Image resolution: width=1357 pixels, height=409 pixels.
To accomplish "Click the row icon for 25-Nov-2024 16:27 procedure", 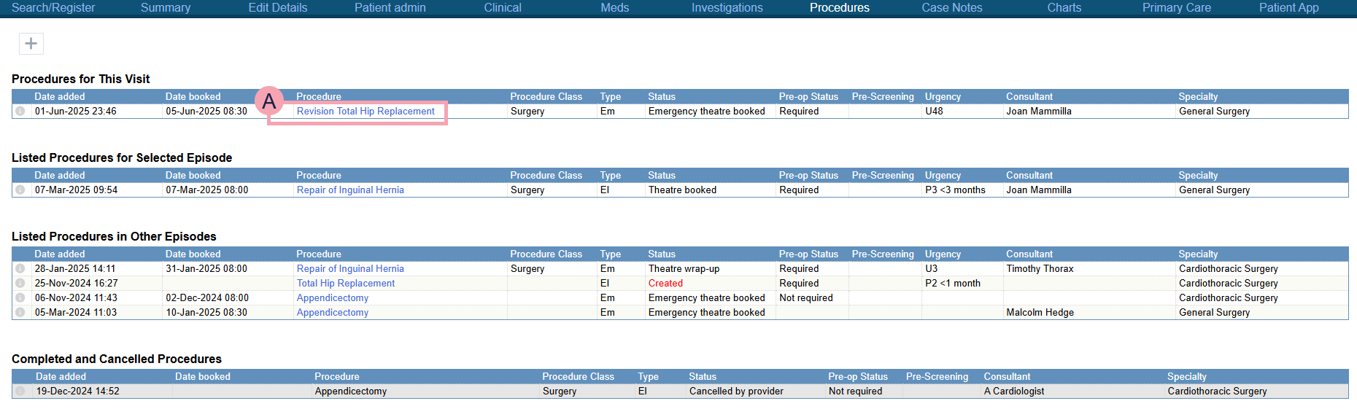I will (20, 284).
